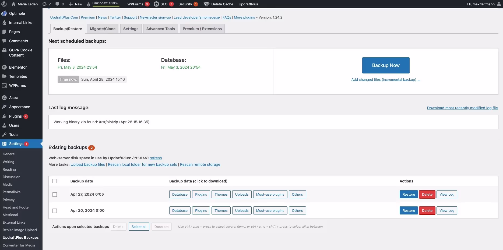This screenshot has height=250, width=503.
Task: Click the Internal Links sidebar icon
Action: 4,23
